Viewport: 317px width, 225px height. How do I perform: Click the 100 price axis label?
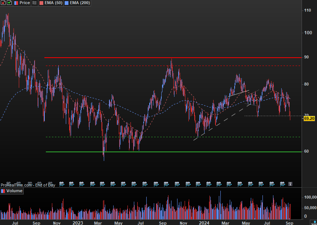pos(308,33)
